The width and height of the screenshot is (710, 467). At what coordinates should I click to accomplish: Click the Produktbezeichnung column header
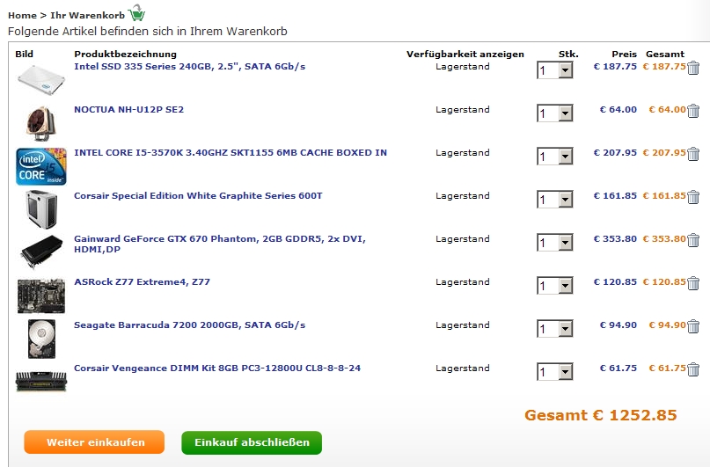pyautogui.click(x=126, y=55)
